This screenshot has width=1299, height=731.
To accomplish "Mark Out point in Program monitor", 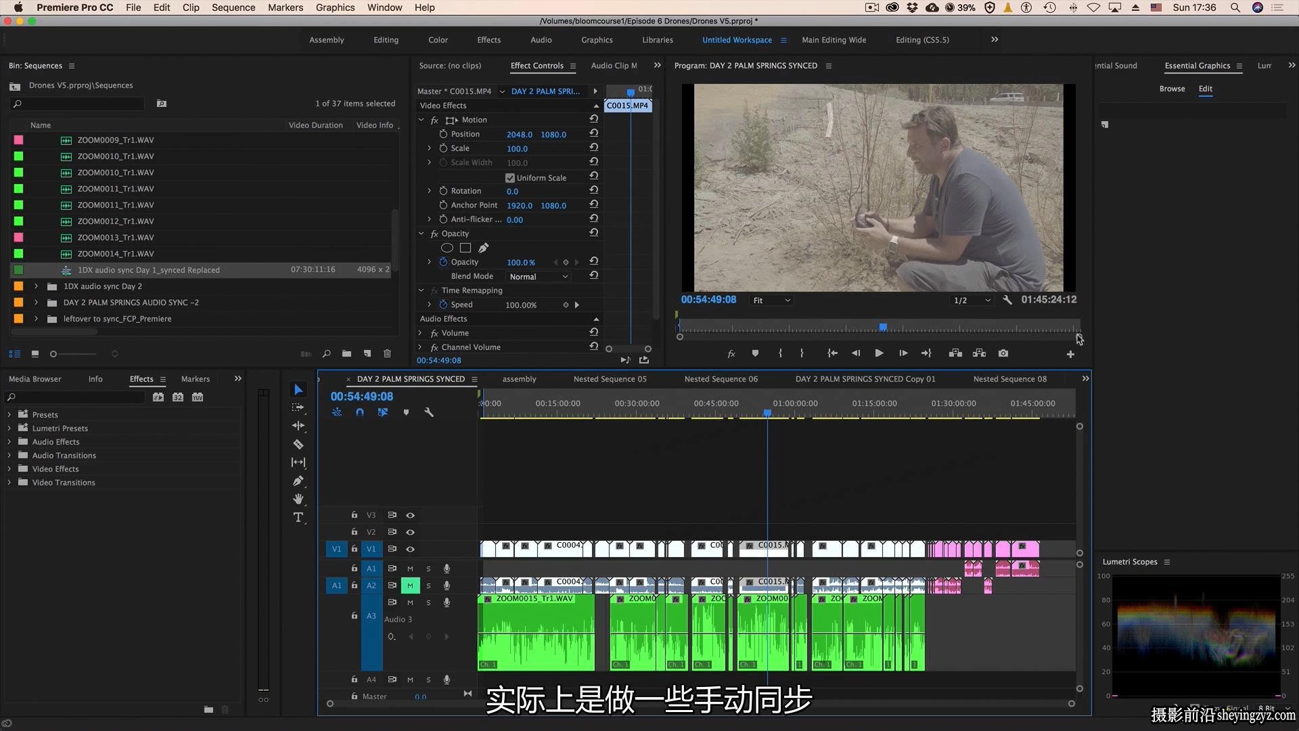I will click(802, 353).
